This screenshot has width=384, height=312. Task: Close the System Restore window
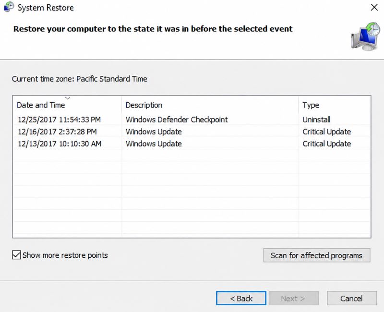point(374,7)
